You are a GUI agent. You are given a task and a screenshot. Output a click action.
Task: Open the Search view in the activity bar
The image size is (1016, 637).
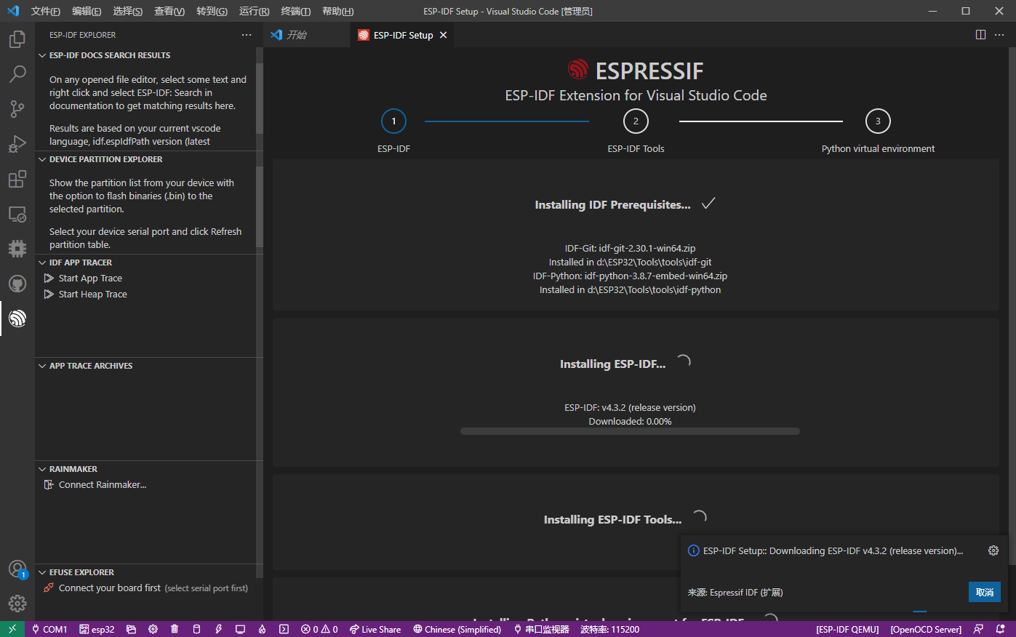click(17, 74)
